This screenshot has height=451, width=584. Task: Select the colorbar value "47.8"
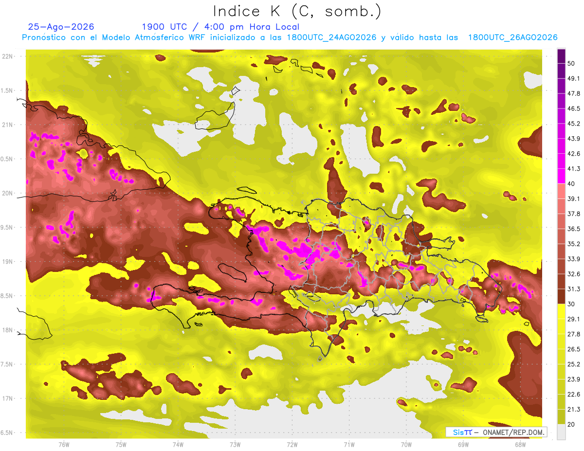[574, 93]
